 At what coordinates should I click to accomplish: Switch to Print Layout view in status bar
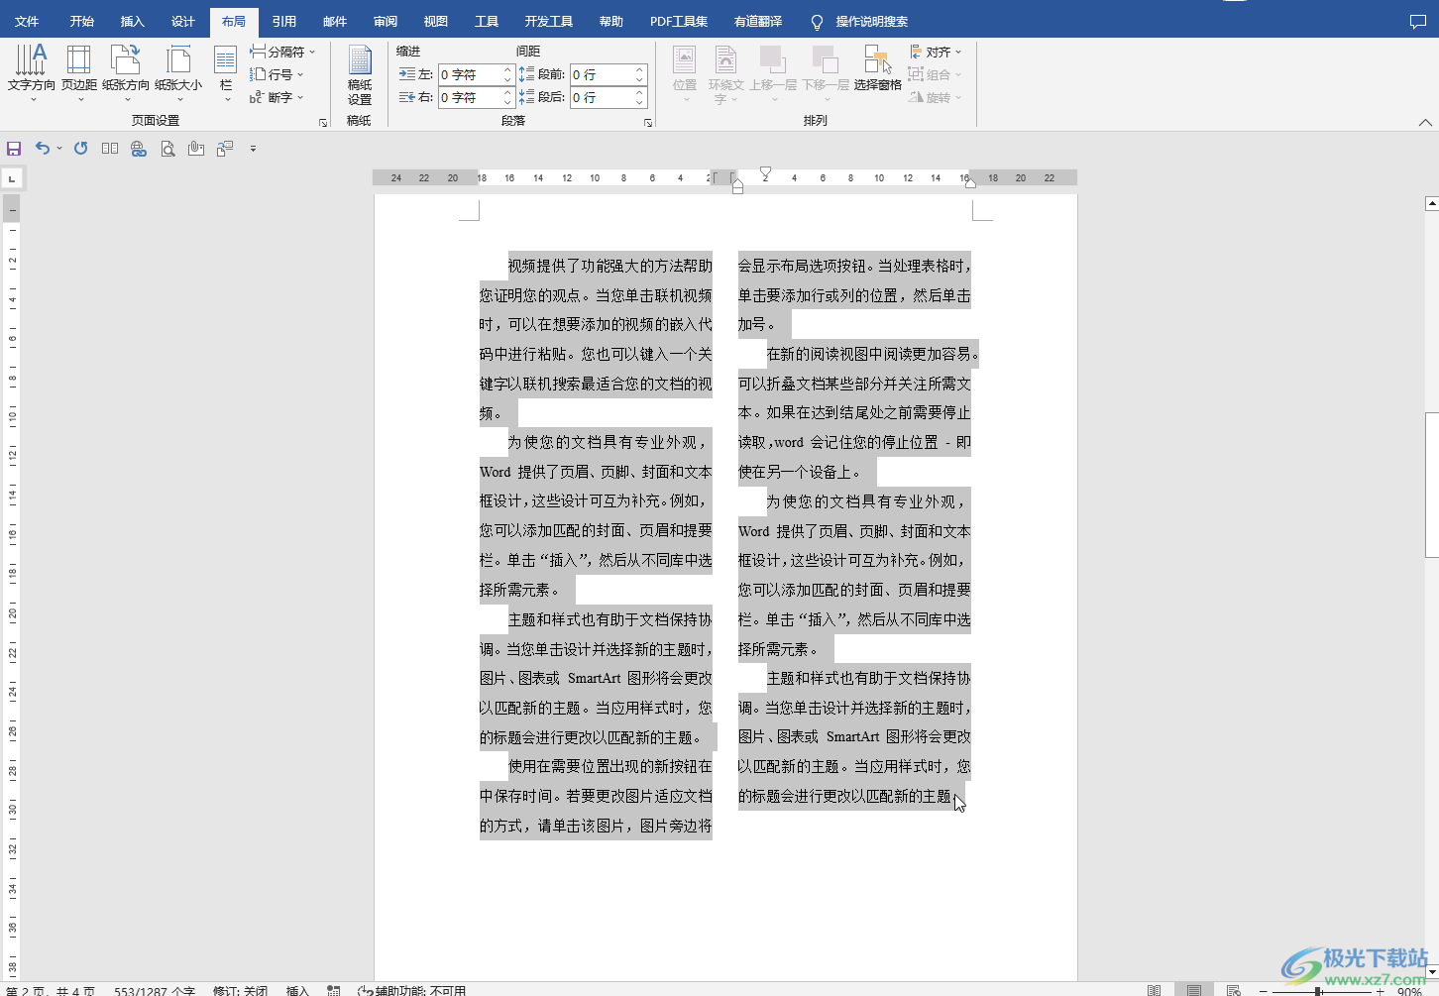[x=1194, y=990]
